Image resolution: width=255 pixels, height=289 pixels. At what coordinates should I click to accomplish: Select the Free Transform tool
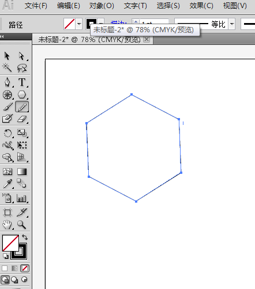pos(22,145)
